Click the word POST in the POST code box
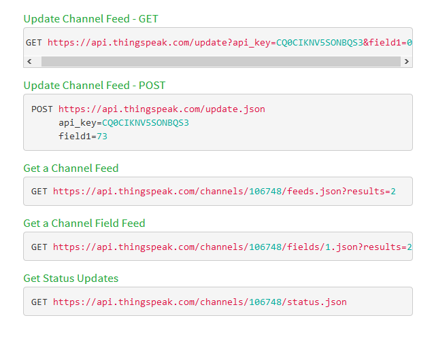Screen dimensions: 434x339 tap(41, 109)
